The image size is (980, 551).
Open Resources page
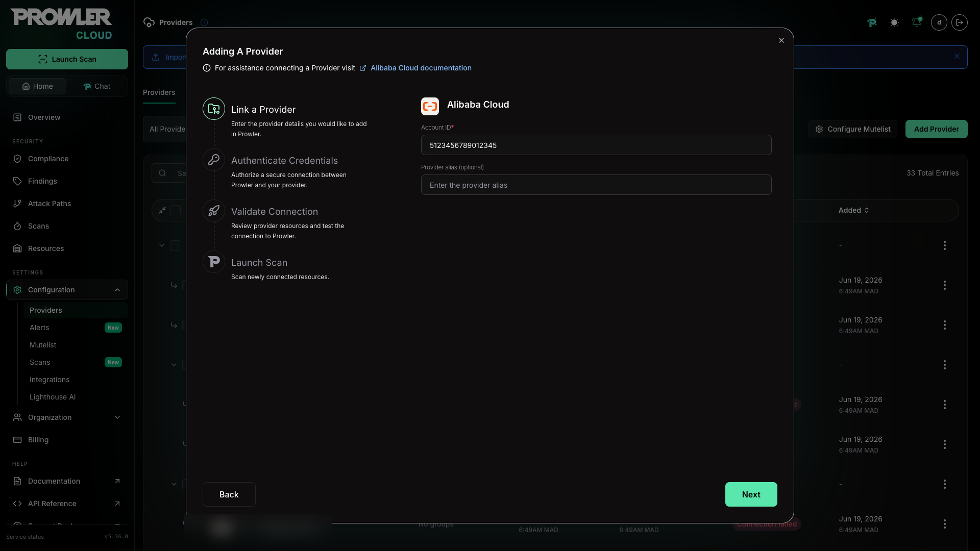tap(67, 248)
